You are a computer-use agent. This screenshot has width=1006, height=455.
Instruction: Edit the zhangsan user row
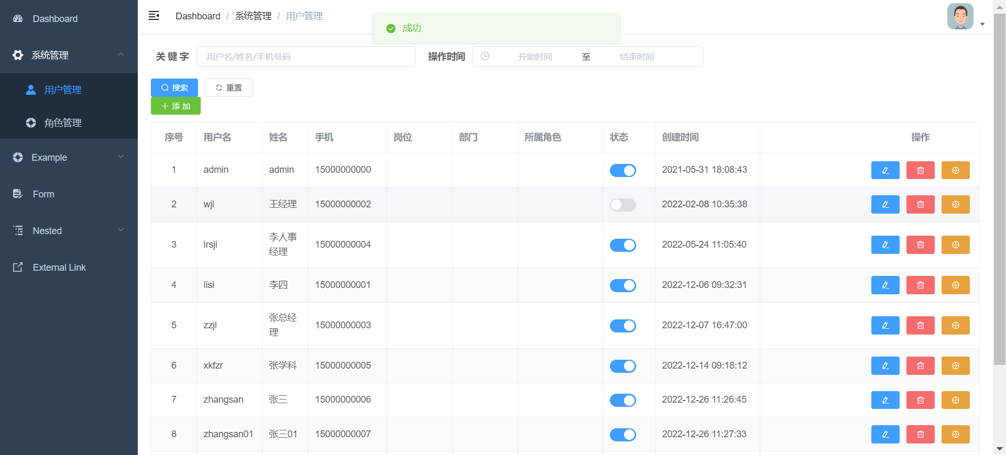[885, 400]
